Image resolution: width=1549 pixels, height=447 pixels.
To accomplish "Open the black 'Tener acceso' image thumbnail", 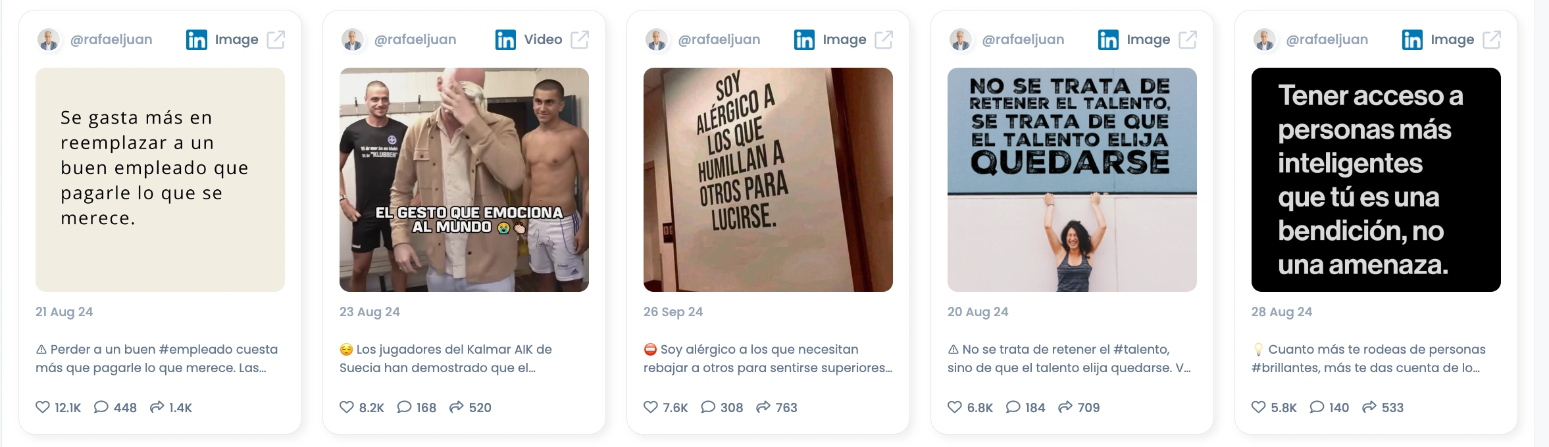I will coord(1376,179).
